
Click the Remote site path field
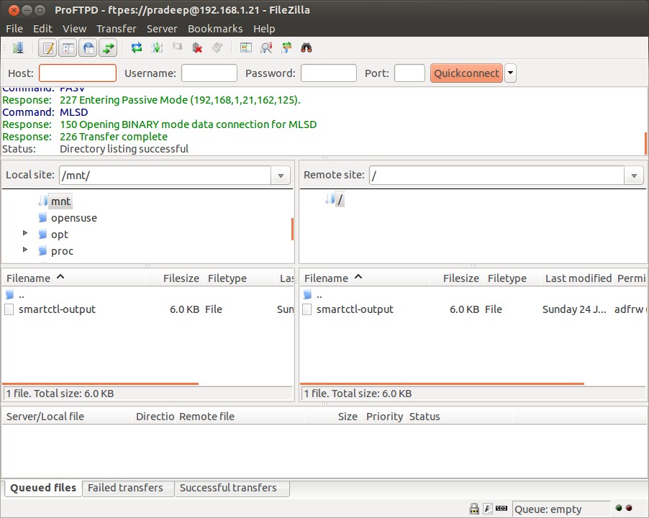(x=496, y=176)
